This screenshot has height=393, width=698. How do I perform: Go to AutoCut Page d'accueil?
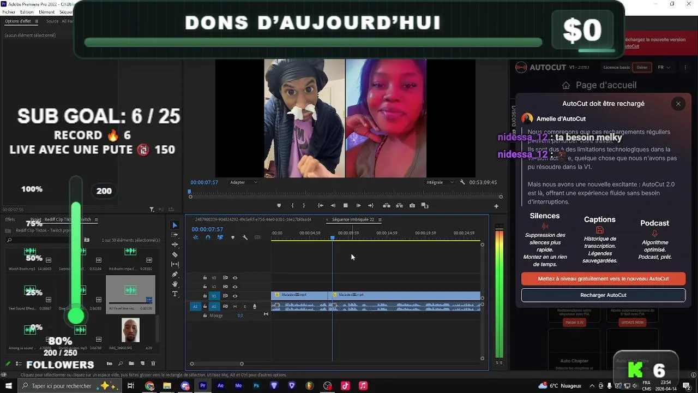[599, 85]
